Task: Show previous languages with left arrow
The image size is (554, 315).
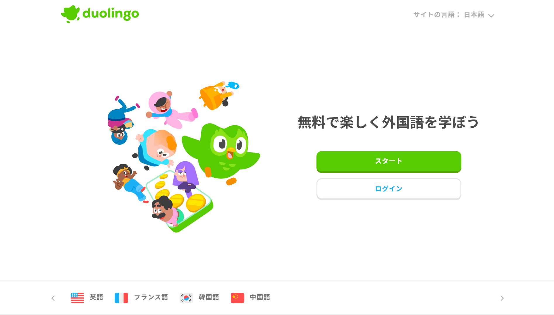Action: coord(53,298)
